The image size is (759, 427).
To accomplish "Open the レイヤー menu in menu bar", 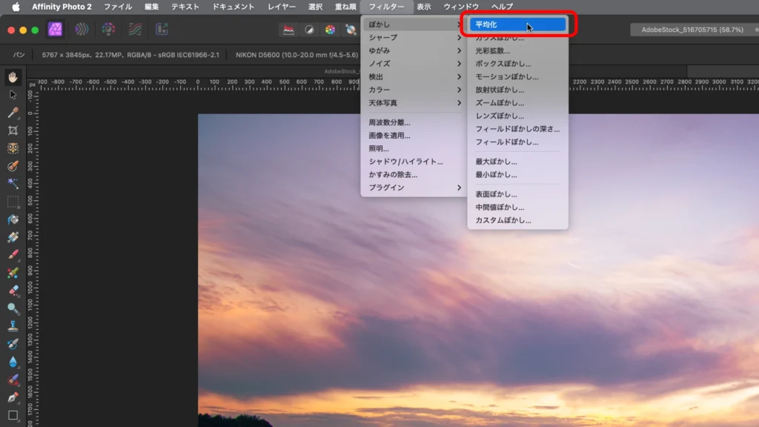I will click(281, 7).
